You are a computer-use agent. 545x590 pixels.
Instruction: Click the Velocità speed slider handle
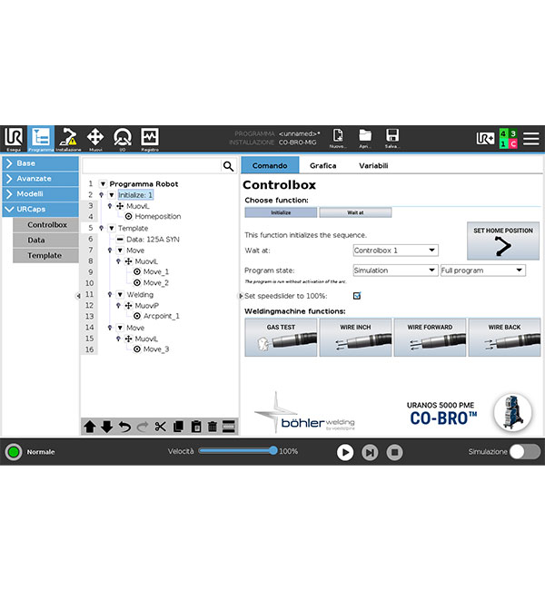(x=273, y=450)
